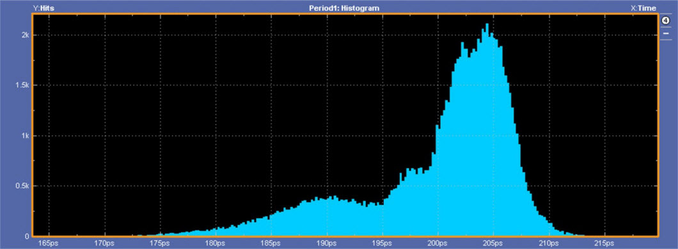Image resolution: width=678 pixels, height=249 pixels.
Task: Click the 185ps horizontal axis label
Action: 271,243
